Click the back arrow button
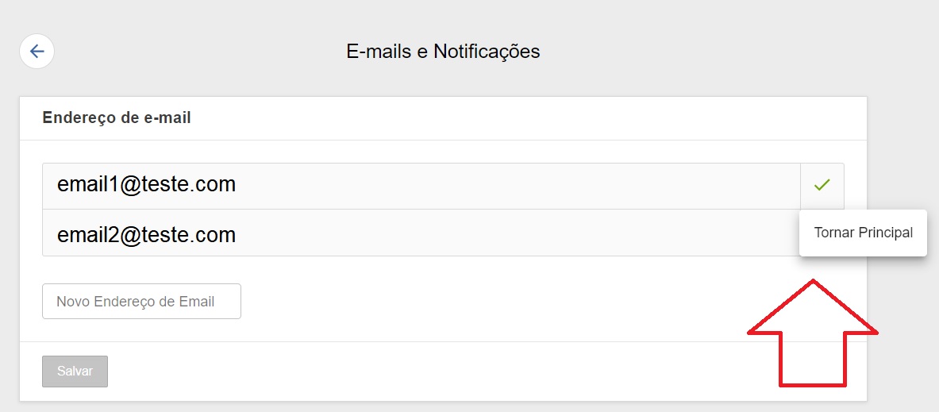 tap(37, 52)
